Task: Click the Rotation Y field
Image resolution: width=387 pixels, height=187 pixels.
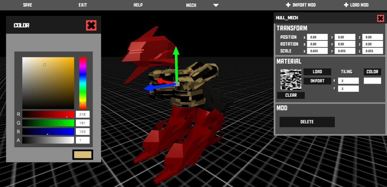Action: click(345, 44)
